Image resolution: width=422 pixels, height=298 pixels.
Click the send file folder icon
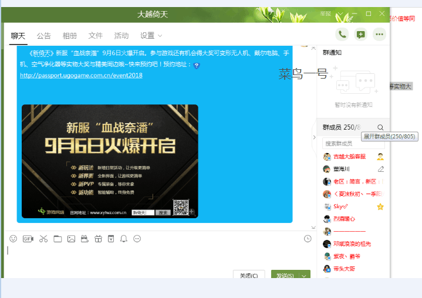(58, 239)
